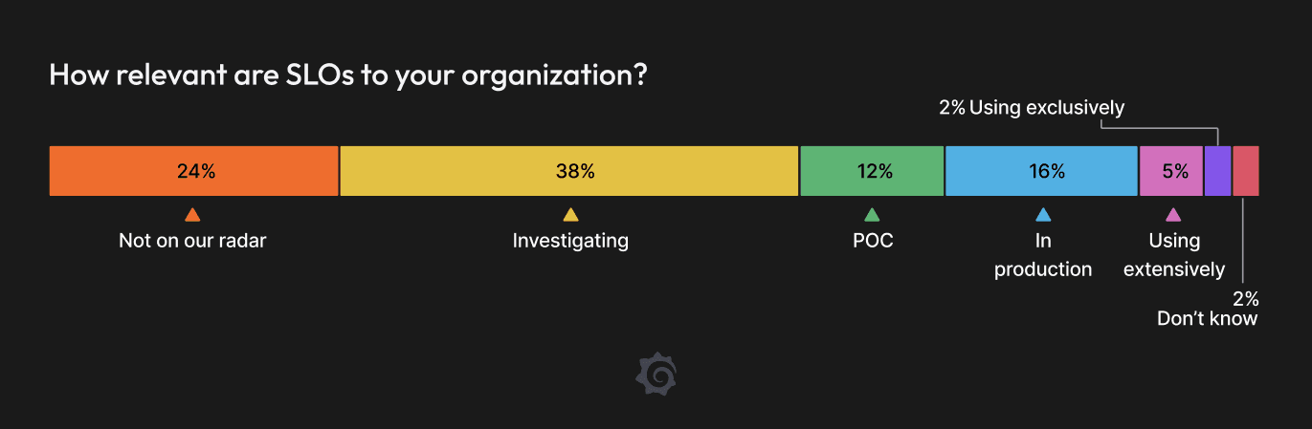Select the blue 16% bar segment
The image size is (1312, 429).
1041,172
